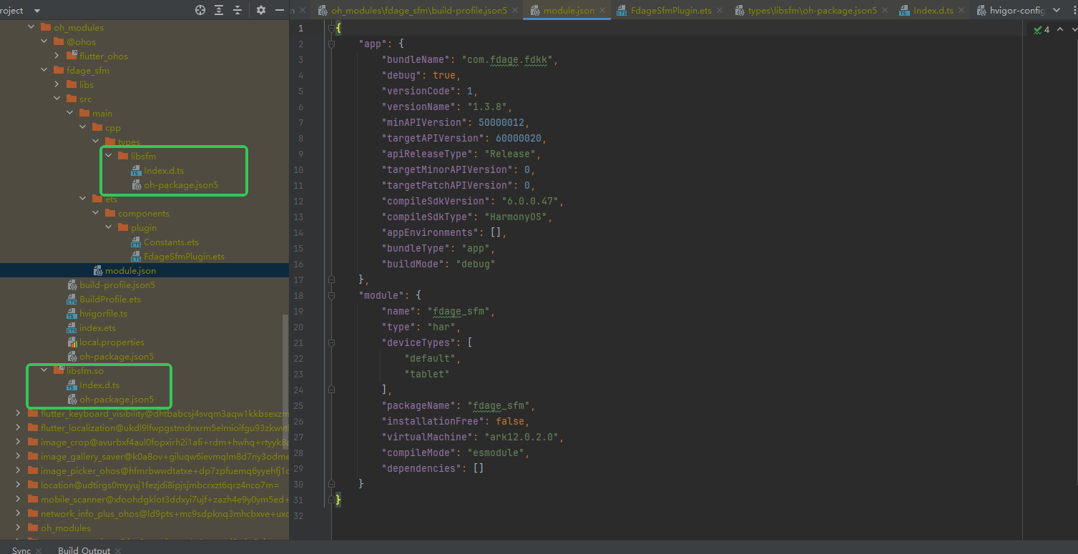Hide the project panel with minus icon
The image size is (1078, 554).
click(x=280, y=10)
